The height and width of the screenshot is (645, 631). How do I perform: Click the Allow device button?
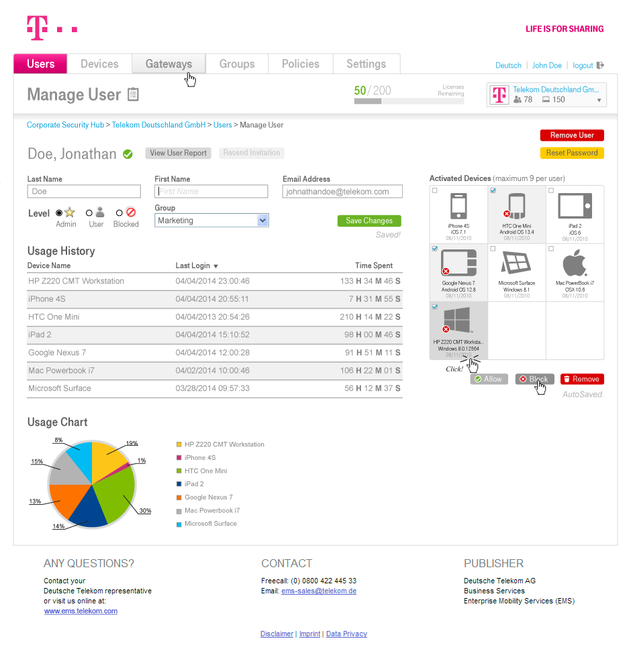tap(489, 379)
